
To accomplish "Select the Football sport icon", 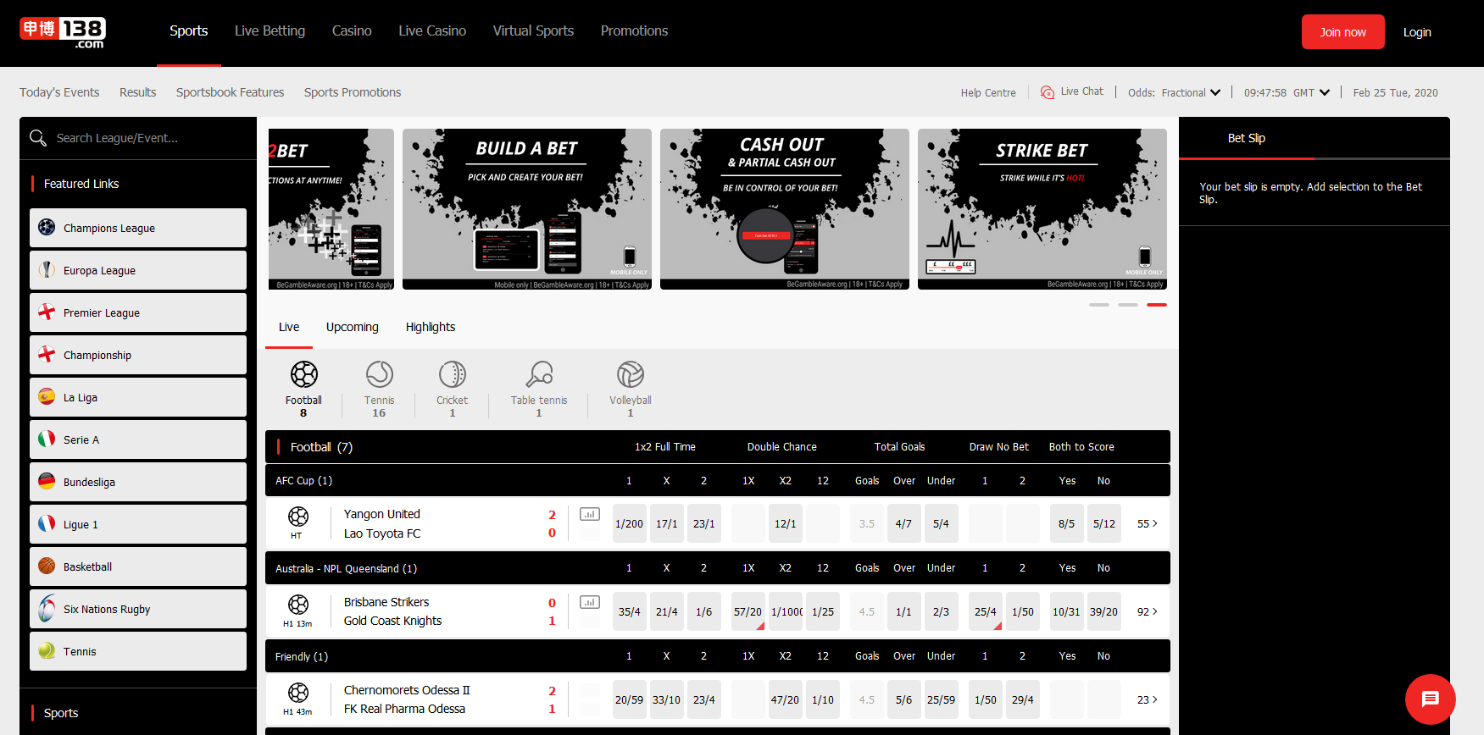I will (303, 374).
